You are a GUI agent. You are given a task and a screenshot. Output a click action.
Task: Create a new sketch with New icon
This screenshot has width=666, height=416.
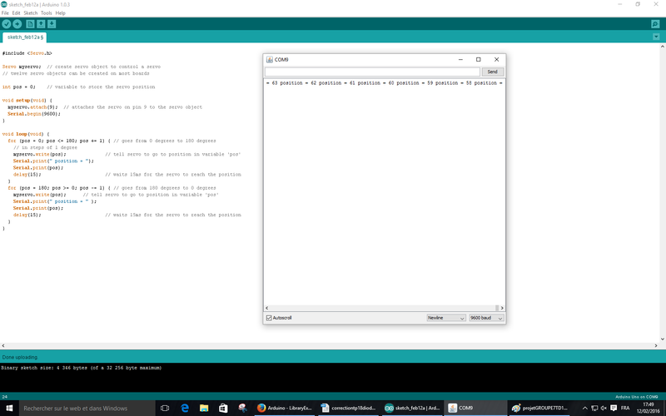tap(30, 24)
